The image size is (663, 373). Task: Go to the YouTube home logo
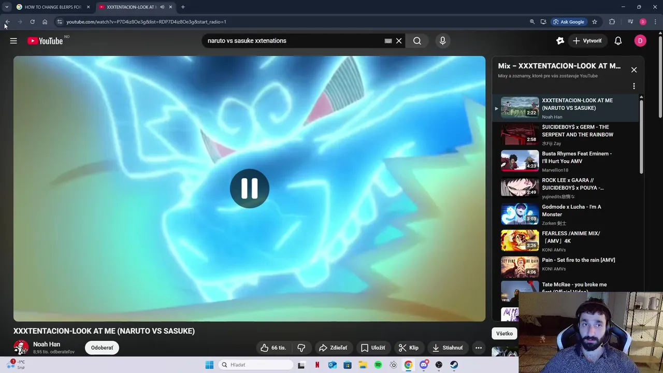pyautogui.click(x=45, y=41)
